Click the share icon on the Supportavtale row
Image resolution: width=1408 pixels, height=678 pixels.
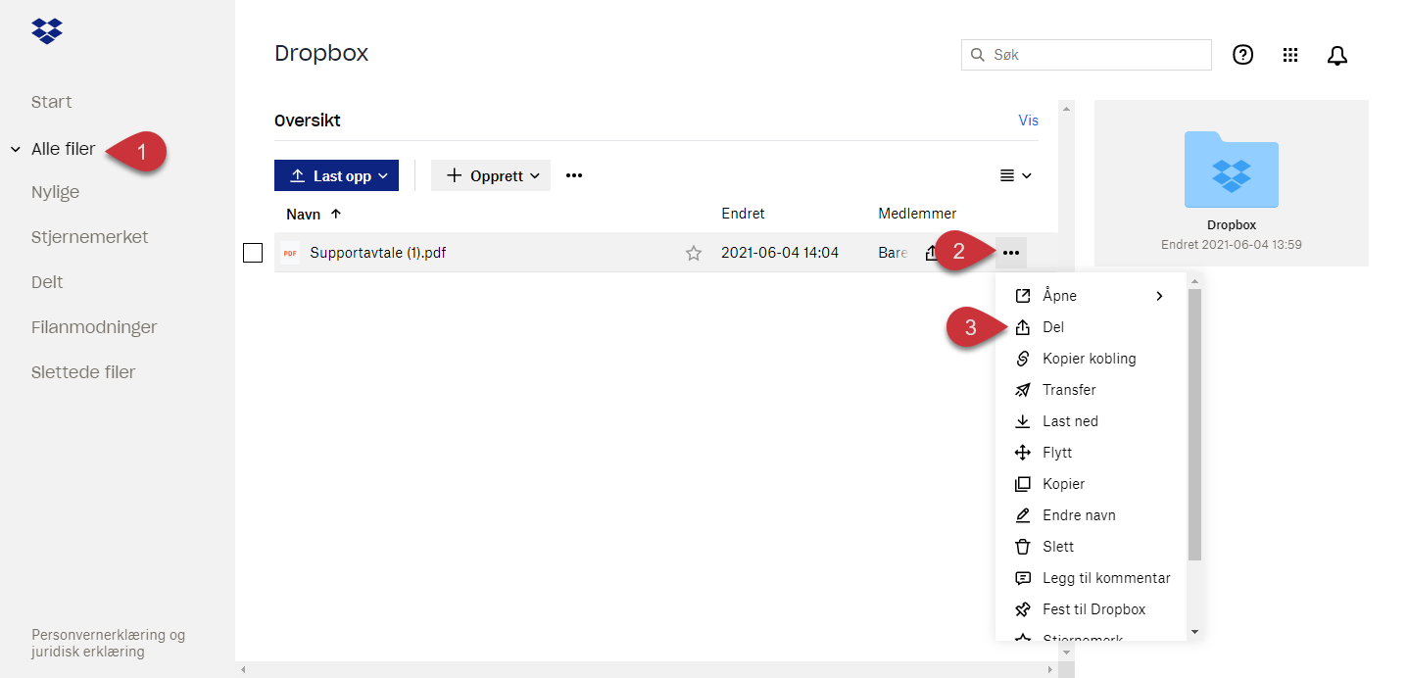tap(931, 253)
